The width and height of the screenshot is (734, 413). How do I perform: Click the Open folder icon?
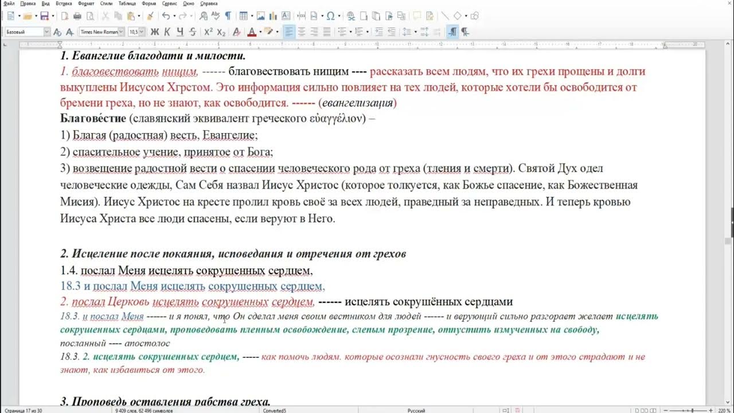[x=27, y=16]
